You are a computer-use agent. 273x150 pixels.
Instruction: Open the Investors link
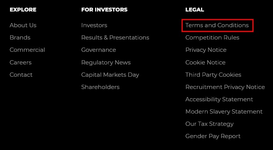click(x=94, y=25)
